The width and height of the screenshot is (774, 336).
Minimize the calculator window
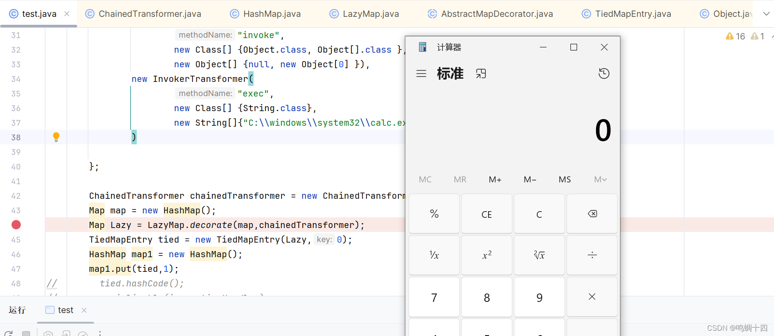[x=543, y=47]
